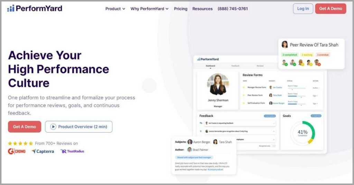Click Aaron Berger avatar in Self Evaluation Form row
The height and width of the screenshot is (185, 354).
pos(271,103)
